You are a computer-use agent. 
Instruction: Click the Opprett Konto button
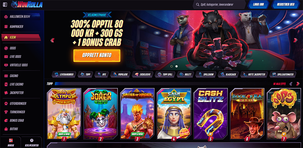coord(97,55)
